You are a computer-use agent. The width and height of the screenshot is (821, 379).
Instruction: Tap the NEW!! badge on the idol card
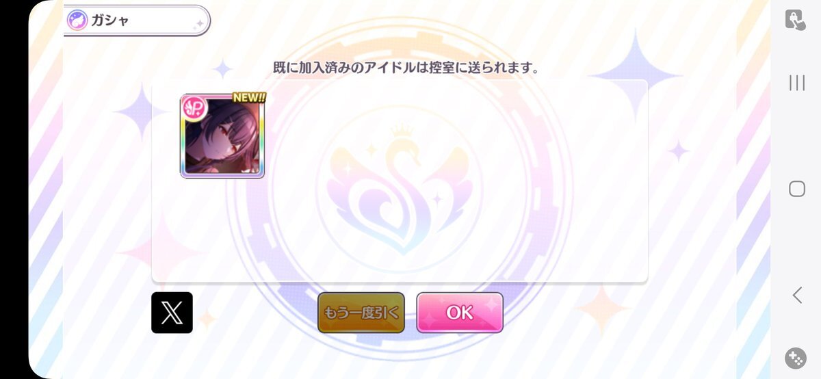[248, 98]
